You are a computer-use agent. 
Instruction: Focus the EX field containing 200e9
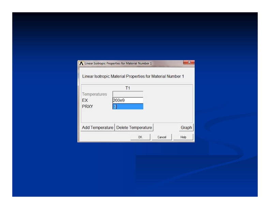(128, 100)
